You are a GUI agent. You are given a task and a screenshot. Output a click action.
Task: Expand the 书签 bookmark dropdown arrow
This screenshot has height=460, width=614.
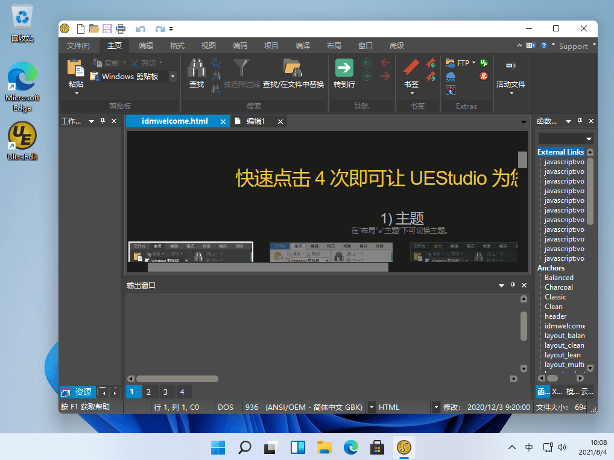(412, 93)
